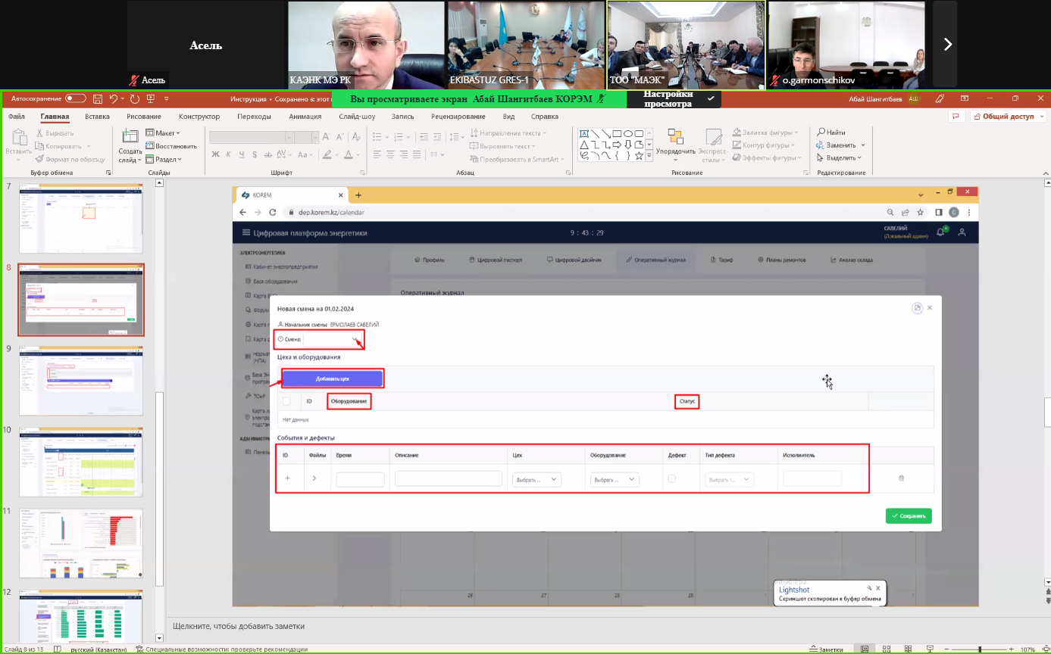The height and width of the screenshot is (654, 1051).
Task: Click the Добавить цех button
Action: pos(333,378)
